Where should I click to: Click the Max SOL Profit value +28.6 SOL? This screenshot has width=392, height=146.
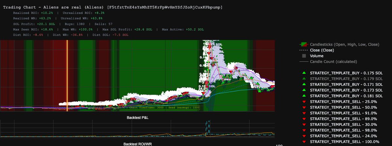pos(143,29)
